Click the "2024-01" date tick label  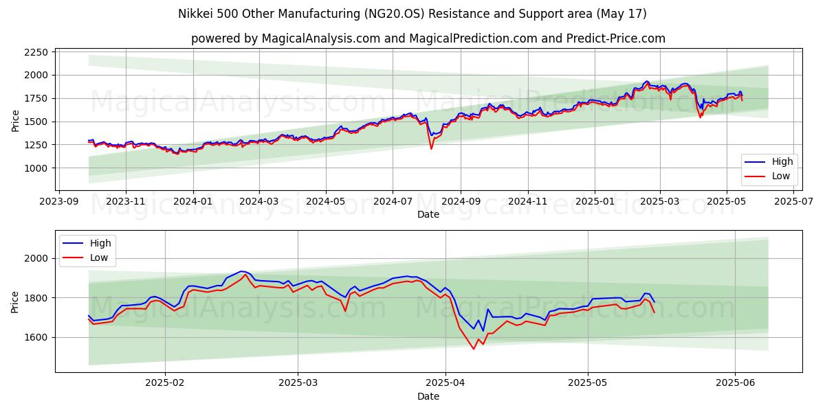click(x=192, y=202)
